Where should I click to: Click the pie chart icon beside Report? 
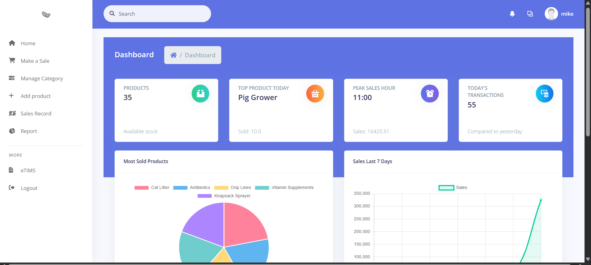pyautogui.click(x=12, y=131)
